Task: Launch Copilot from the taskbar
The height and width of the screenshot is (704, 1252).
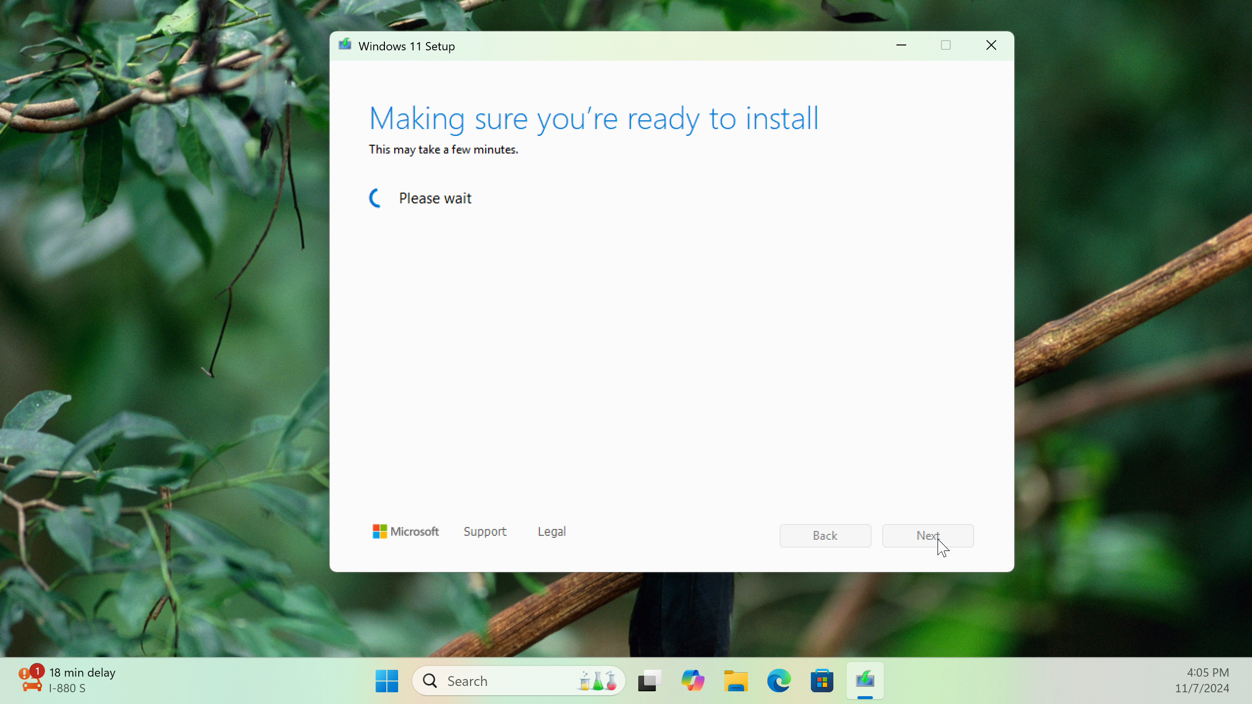Action: (693, 681)
